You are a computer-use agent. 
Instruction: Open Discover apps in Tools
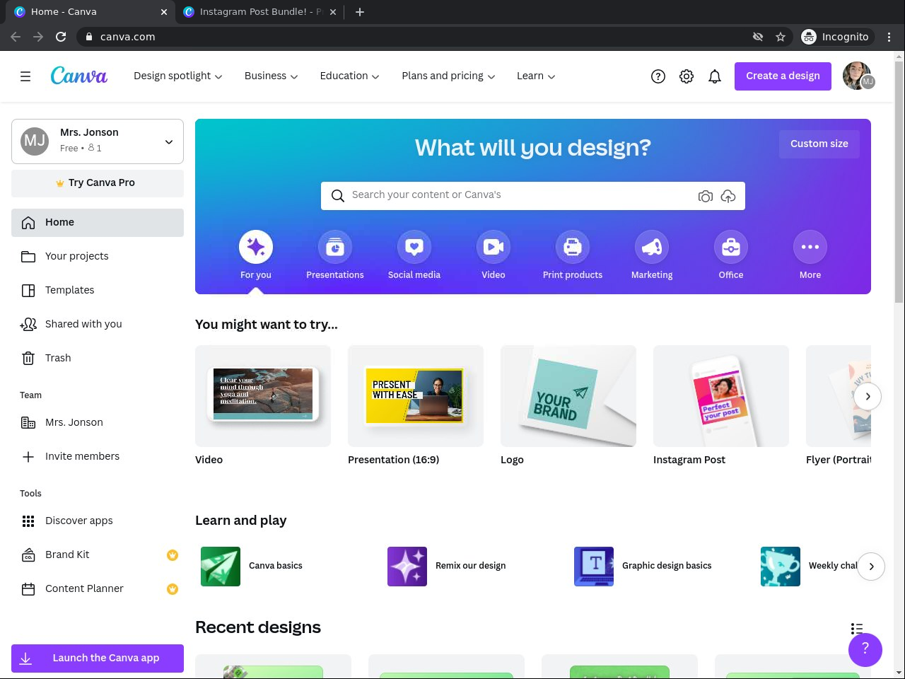pos(98,521)
